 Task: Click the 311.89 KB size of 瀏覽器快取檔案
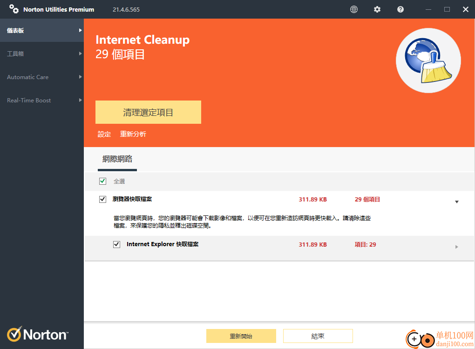312,200
